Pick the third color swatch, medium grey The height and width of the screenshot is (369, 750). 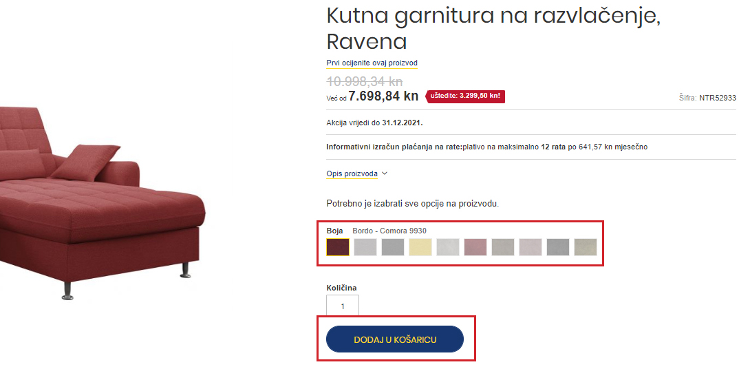click(x=393, y=247)
